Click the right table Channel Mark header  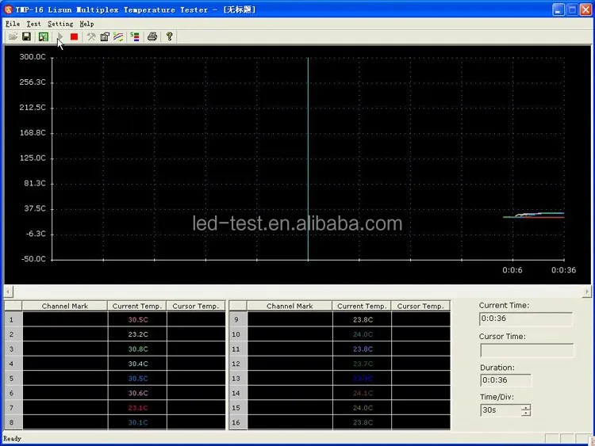[x=290, y=306]
